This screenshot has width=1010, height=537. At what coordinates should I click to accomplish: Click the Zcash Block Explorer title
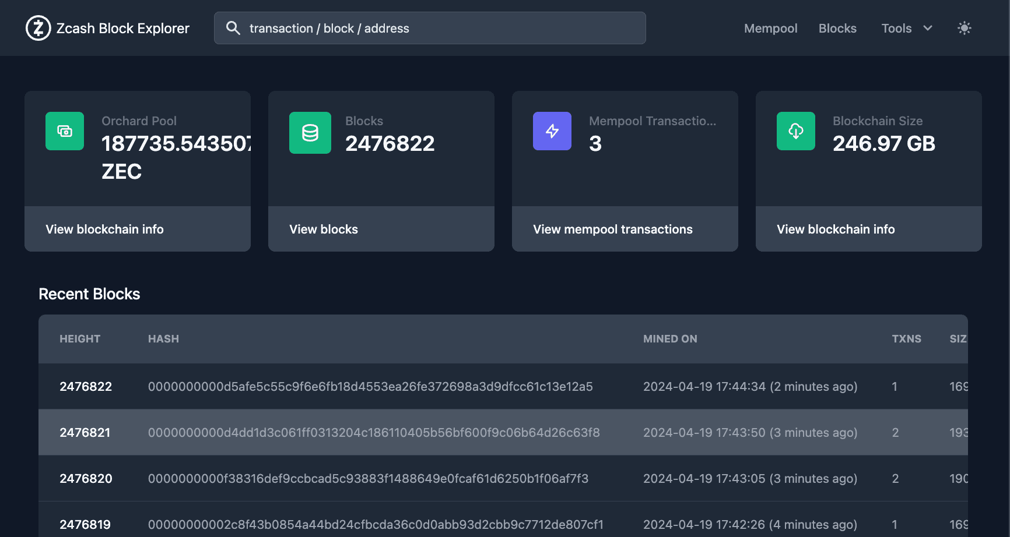(x=122, y=28)
